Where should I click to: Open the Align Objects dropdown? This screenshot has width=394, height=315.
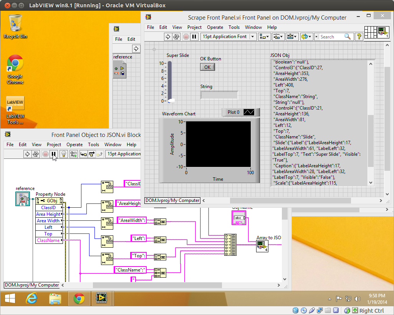point(264,37)
